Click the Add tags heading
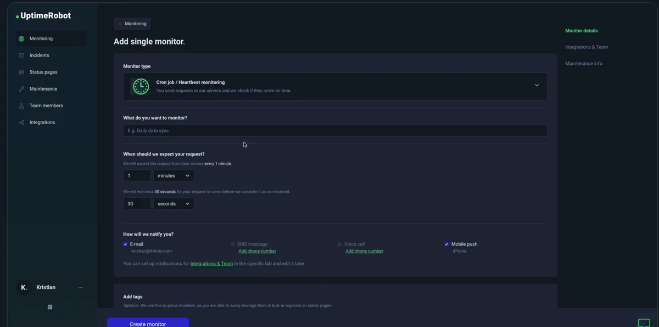The image size is (659, 327). (133, 297)
